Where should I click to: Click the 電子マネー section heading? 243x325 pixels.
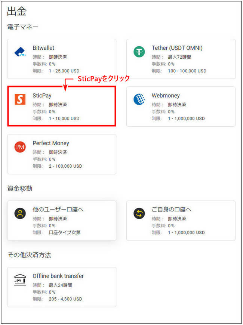(x=23, y=27)
